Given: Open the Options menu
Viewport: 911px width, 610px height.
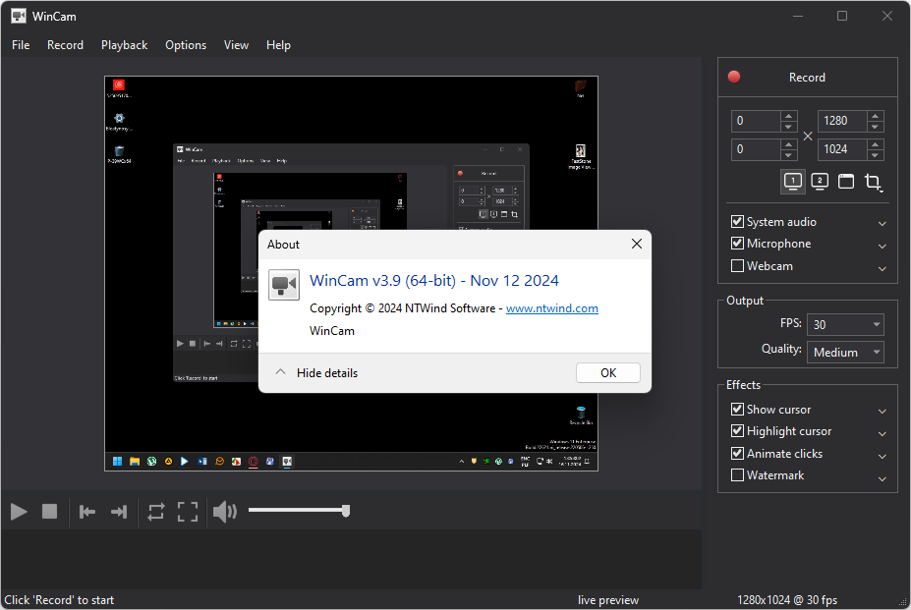Looking at the screenshot, I should pos(186,45).
